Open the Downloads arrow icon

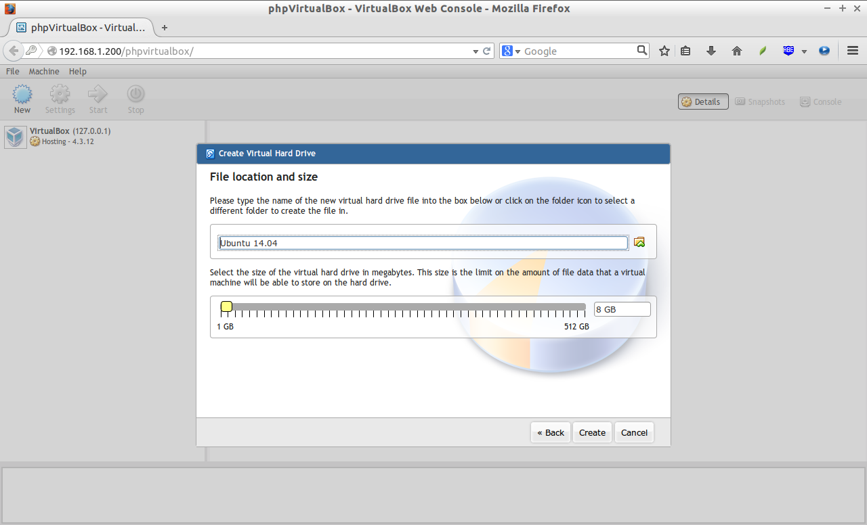click(711, 51)
